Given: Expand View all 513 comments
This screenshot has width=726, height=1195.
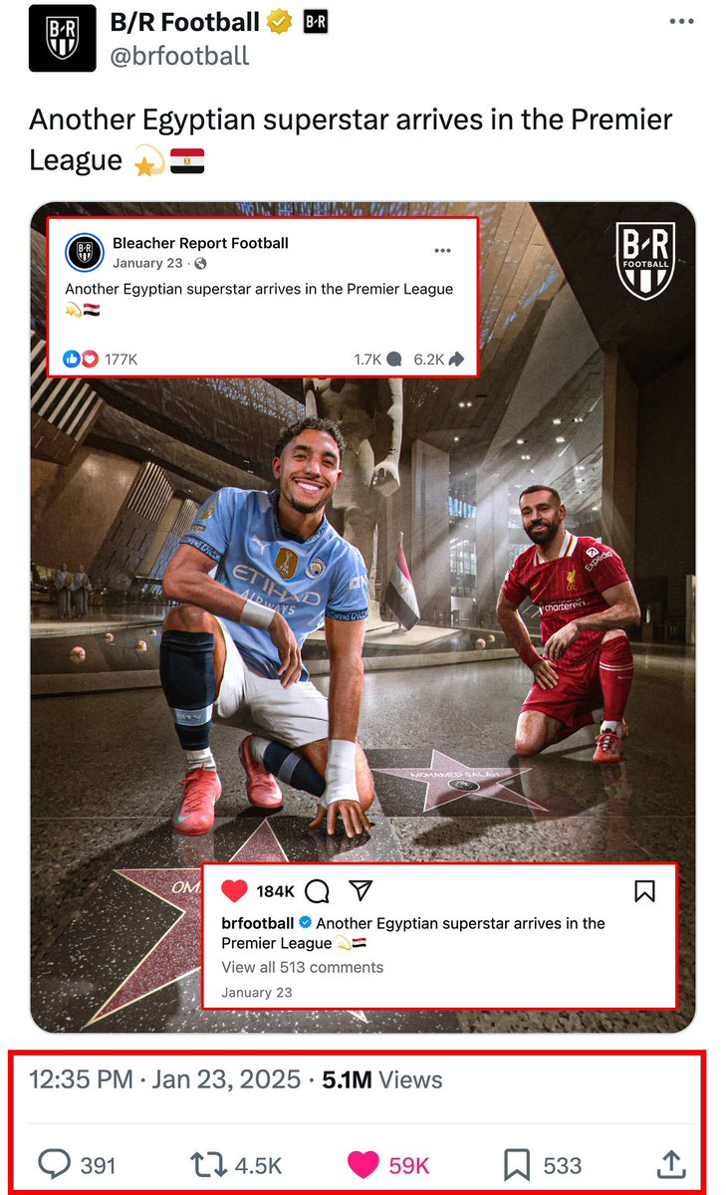Looking at the screenshot, I should coord(302,967).
